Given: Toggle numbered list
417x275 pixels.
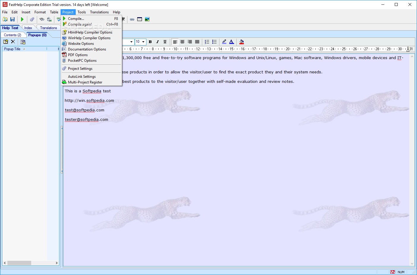Looking at the screenshot, I should pyautogui.click(x=207, y=42).
